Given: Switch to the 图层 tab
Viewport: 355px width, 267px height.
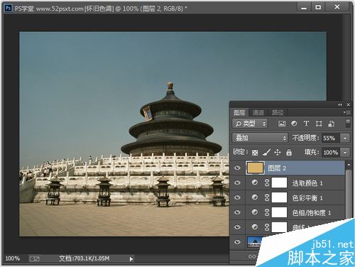Looking at the screenshot, I should pyautogui.click(x=239, y=112).
